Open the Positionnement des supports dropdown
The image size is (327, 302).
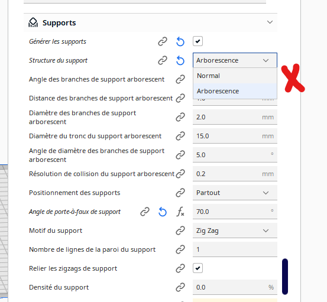tap(235, 193)
